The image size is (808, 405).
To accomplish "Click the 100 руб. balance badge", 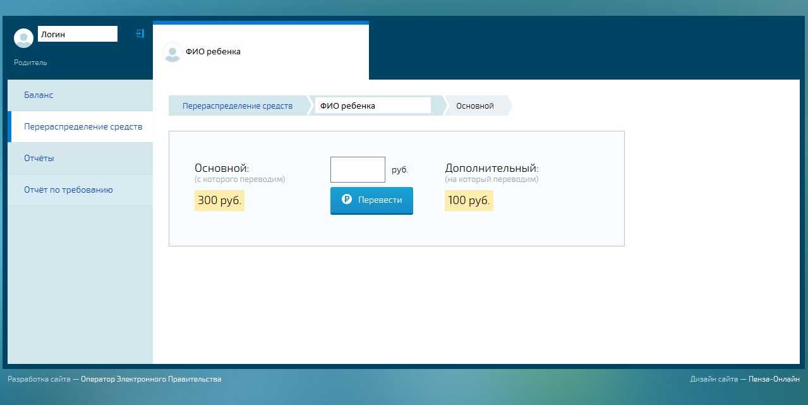I will point(469,201).
